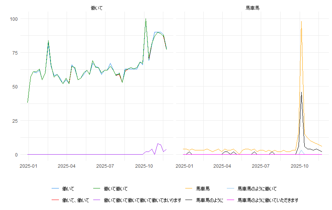Click the black line's peak in right panel
The width and height of the screenshot is (332, 210).
[301, 92]
